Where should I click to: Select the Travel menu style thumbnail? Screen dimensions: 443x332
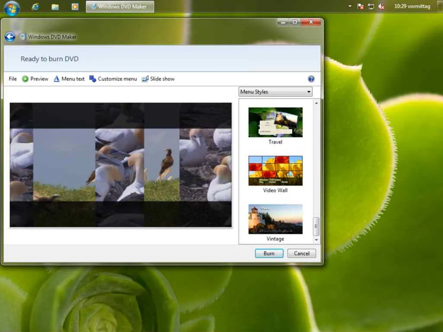pos(276,122)
